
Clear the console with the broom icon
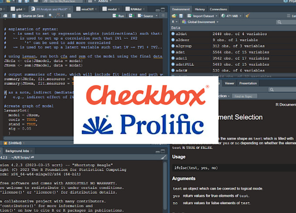point(164,157)
